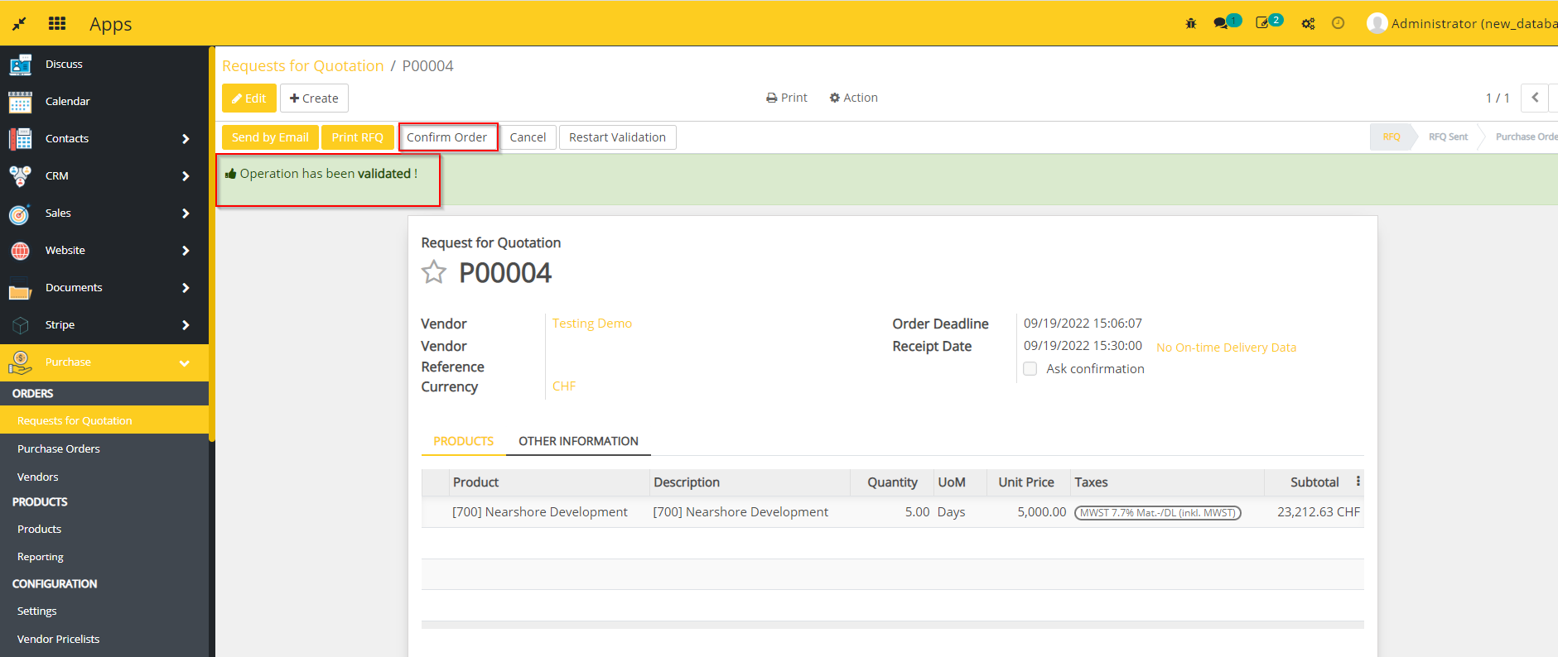Open Purchase Orders in the sidebar
Viewport: 1558px width, 657px height.
coord(59,448)
